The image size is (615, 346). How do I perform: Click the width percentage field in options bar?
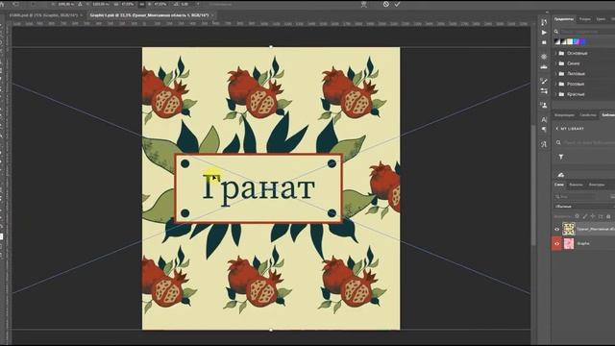tap(127, 4)
